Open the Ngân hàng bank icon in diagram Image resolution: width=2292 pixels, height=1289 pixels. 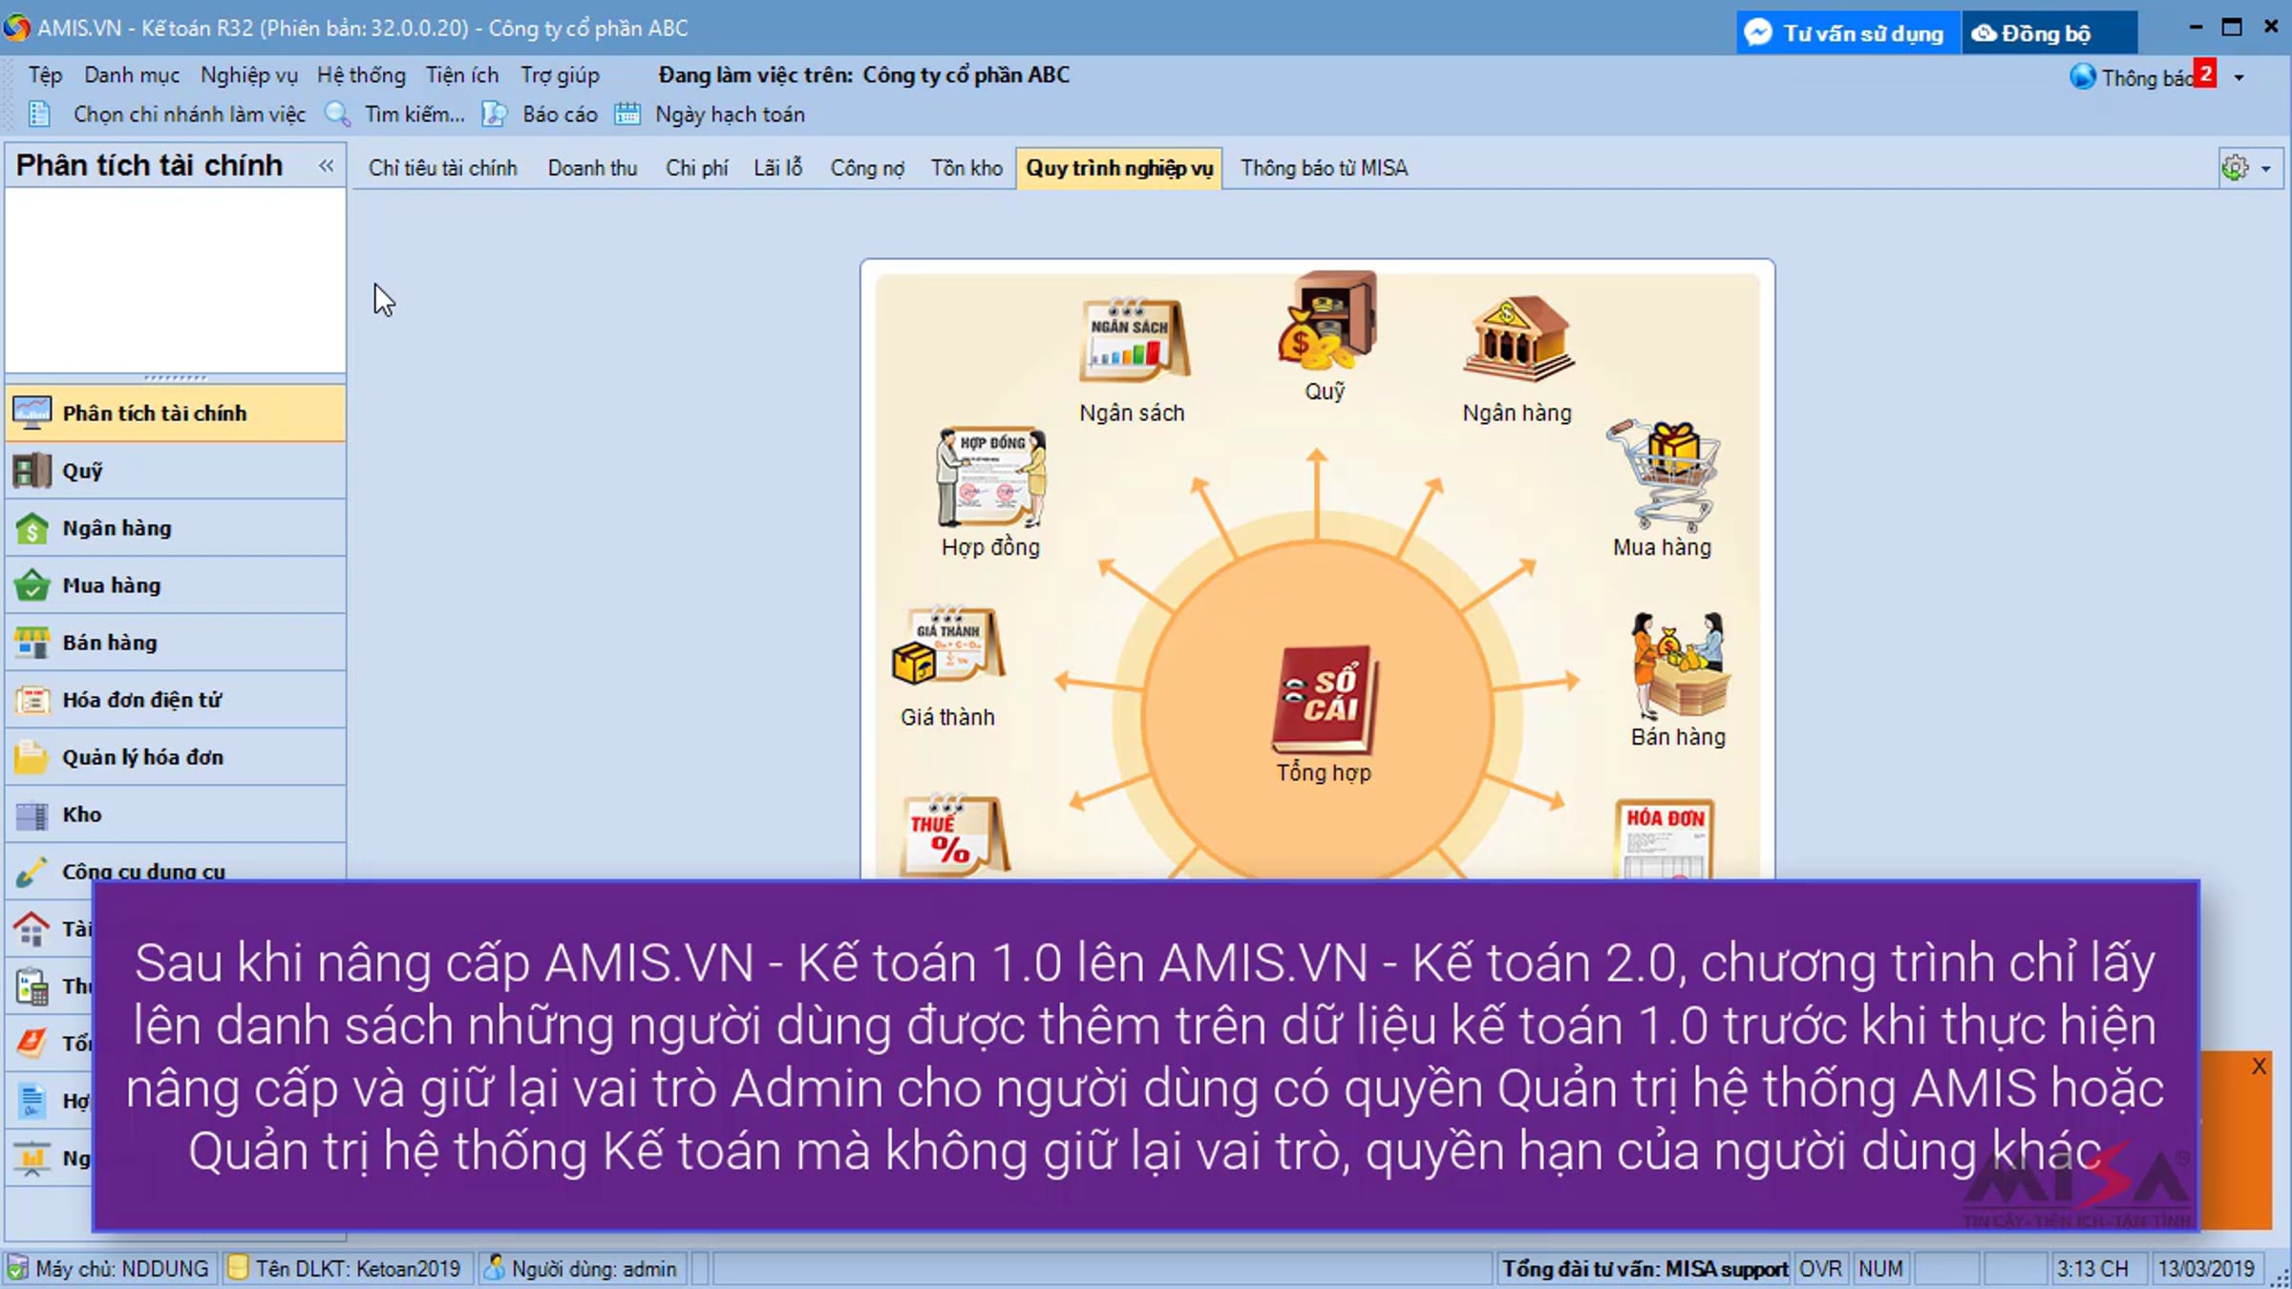click(x=1517, y=339)
